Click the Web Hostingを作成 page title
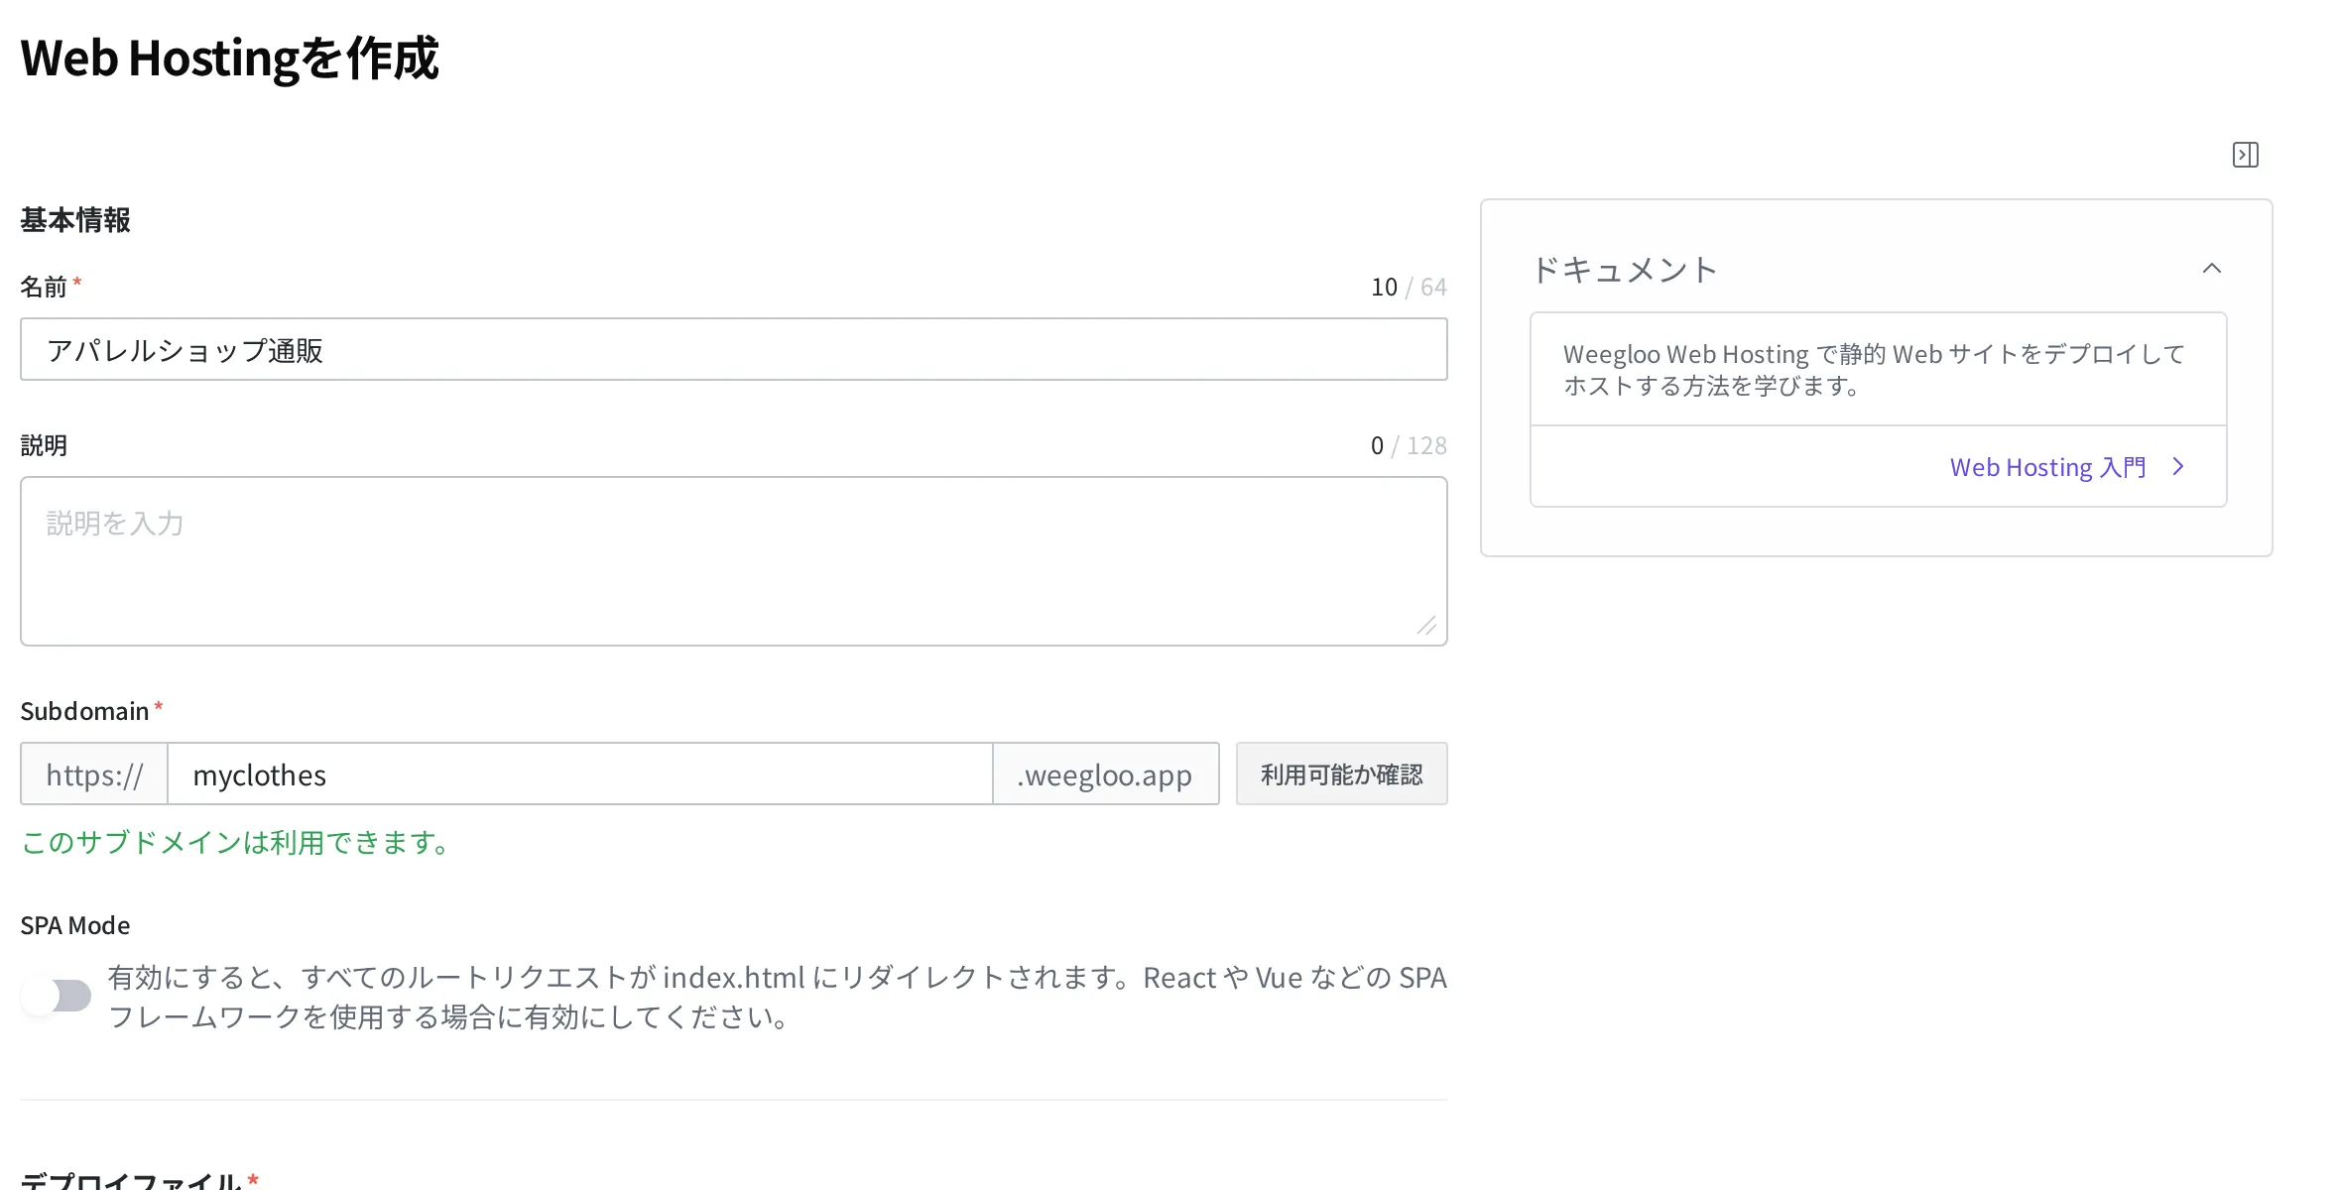The image size is (2337, 1190). pyautogui.click(x=230, y=59)
